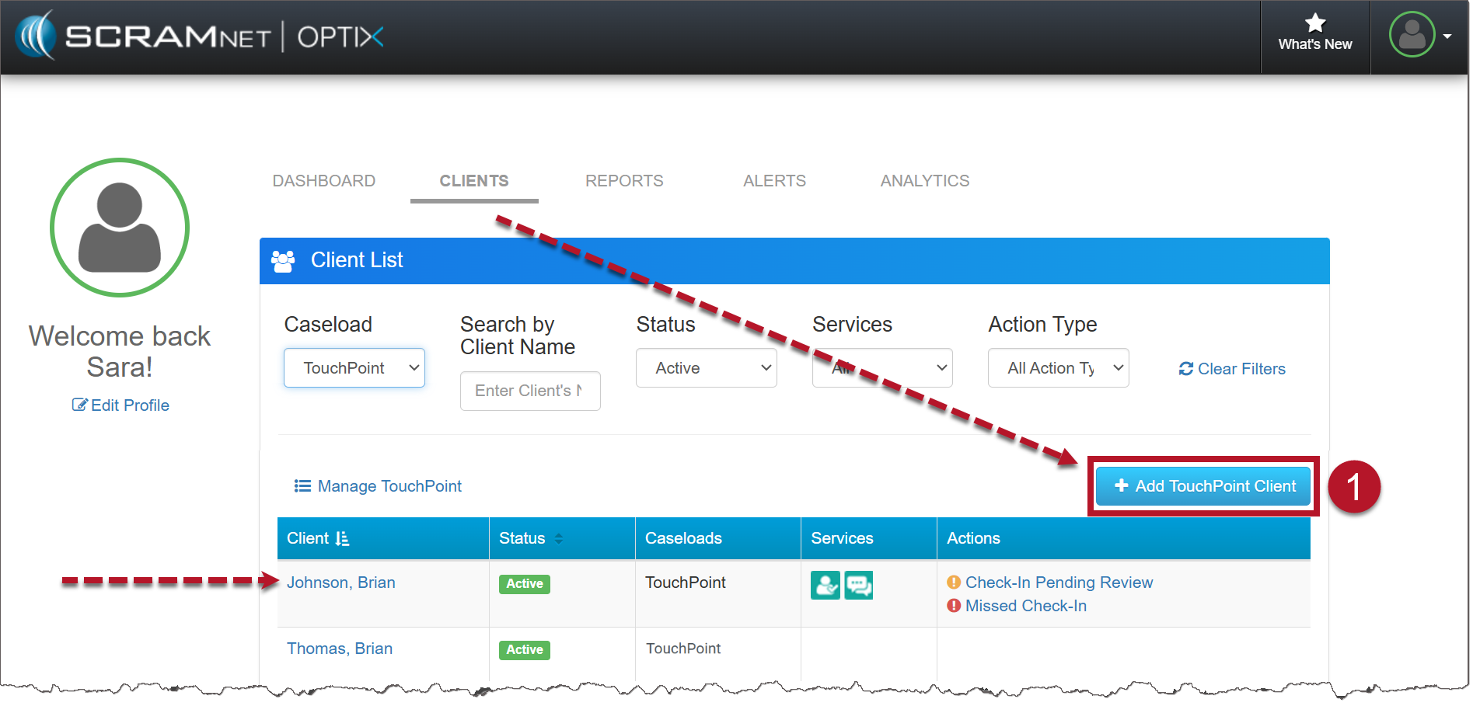
Task: Click the What's New star icon
Action: [1314, 23]
